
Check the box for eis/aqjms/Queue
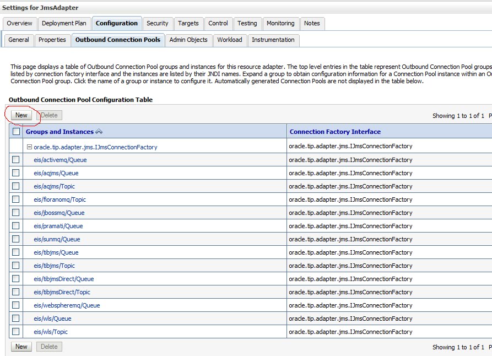tap(15, 172)
